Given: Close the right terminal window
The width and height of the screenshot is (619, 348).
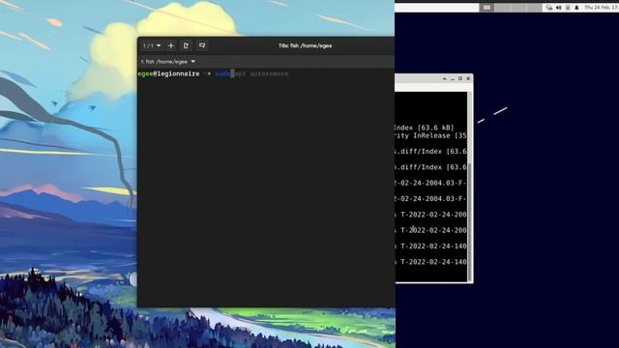Looking at the screenshot, I should [468, 79].
